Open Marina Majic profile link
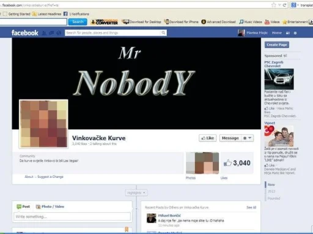The image size is (313, 234). point(257,33)
